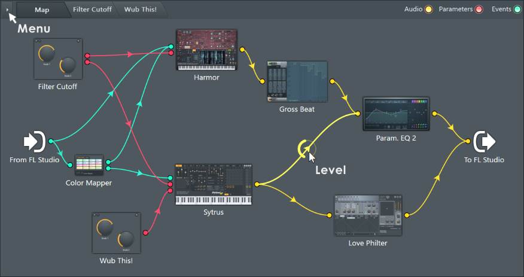Click the Param. EQ 2 module
The height and width of the screenshot is (277, 524).
click(396, 114)
